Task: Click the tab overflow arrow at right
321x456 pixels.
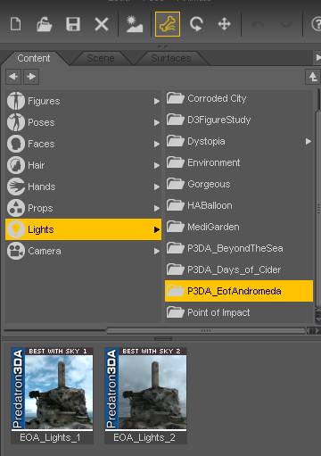Action: (x=317, y=57)
